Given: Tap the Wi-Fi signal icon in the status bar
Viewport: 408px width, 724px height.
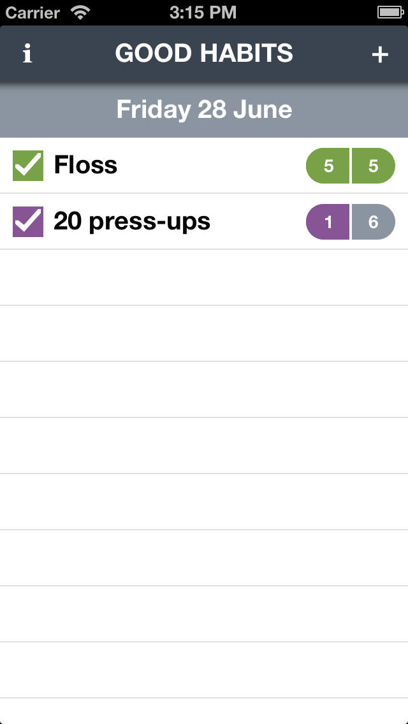Looking at the screenshot, I should coord(80,13).
